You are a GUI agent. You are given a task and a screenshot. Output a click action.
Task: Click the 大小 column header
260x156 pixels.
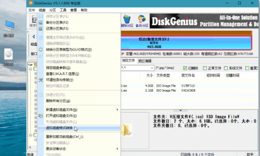tap(147, 75)
